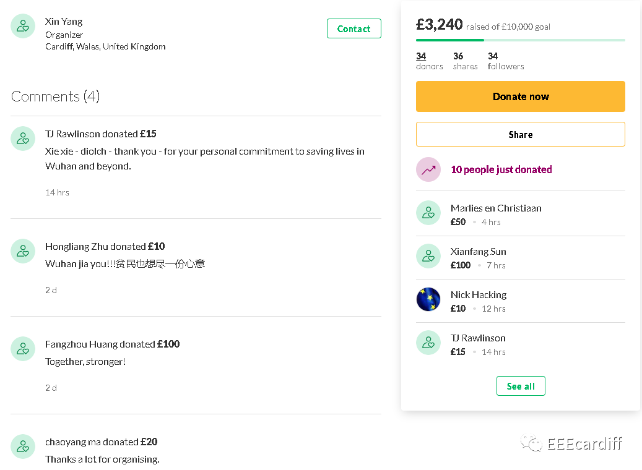The height and width of the screenshot is (470, 642).
Task: Click Xin Yang organizer avatar icon
Action: [x=23, y=26]
